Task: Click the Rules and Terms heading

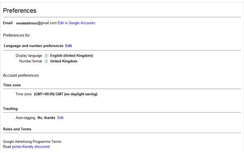Action: tap(17, 129)
